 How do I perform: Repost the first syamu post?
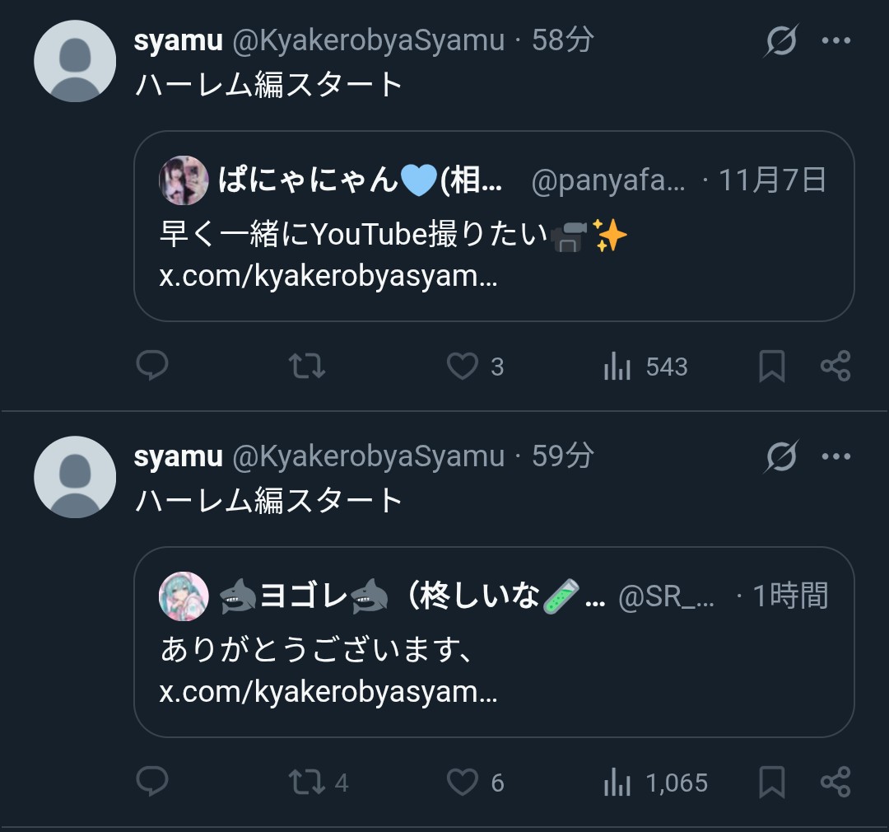coord(307,366)
